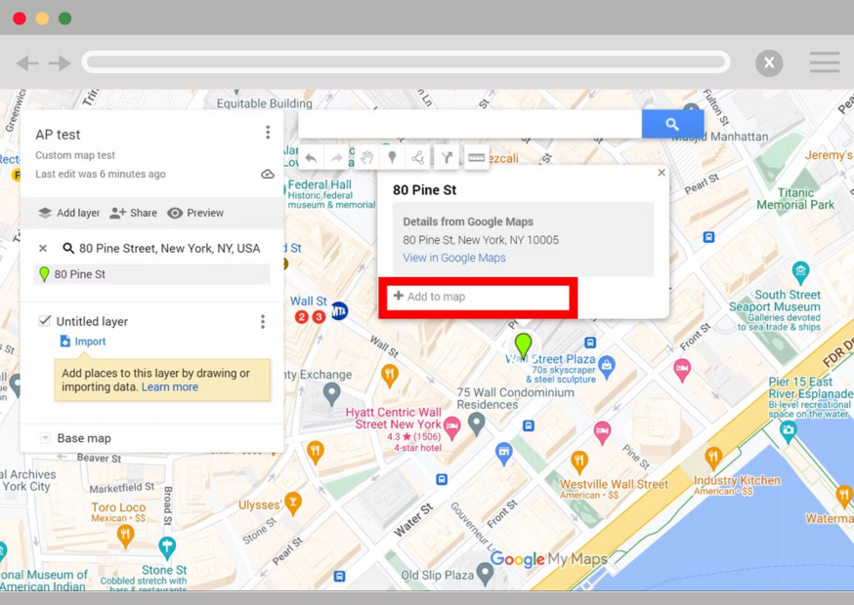Redo the last map edit
This screenshot has width=854, height=605.
(337, 156)
